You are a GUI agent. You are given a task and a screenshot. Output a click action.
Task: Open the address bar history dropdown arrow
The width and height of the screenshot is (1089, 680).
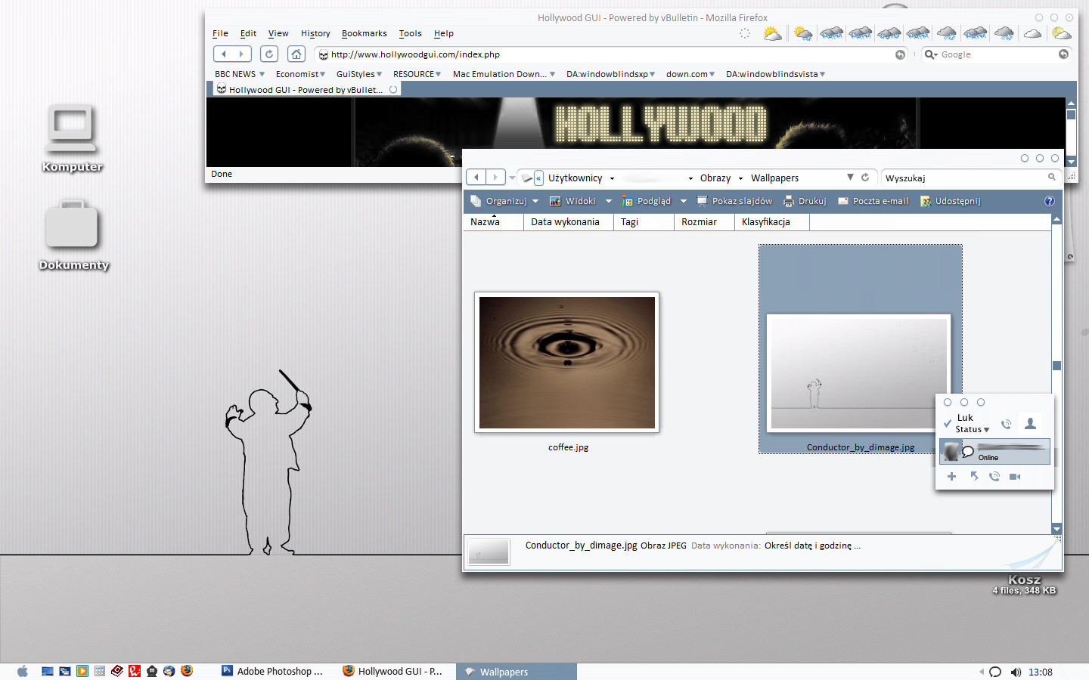851,177
